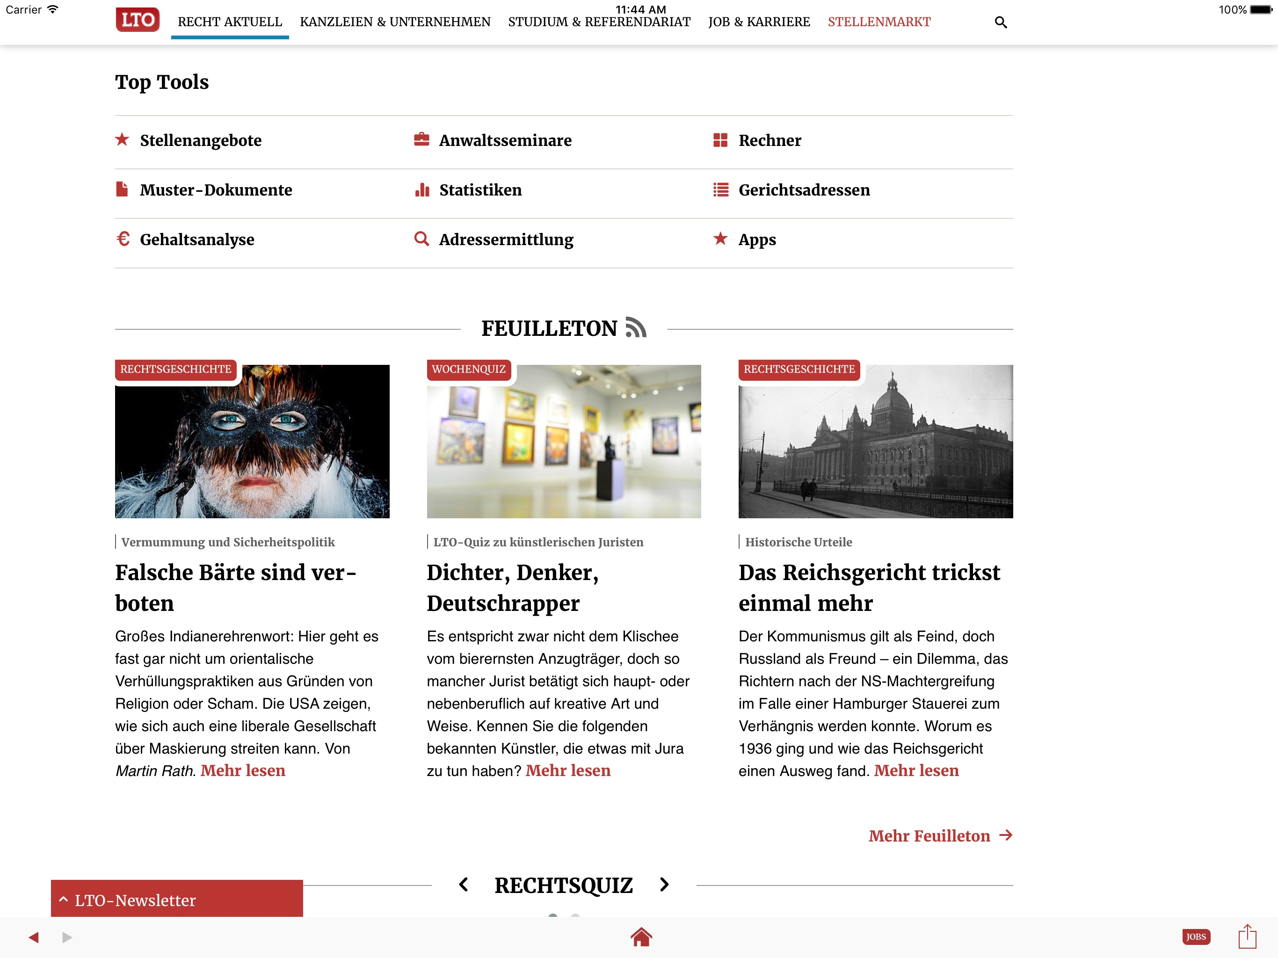Go back with the browser back arrow
1278x958 pixels.
coord(34,937)
